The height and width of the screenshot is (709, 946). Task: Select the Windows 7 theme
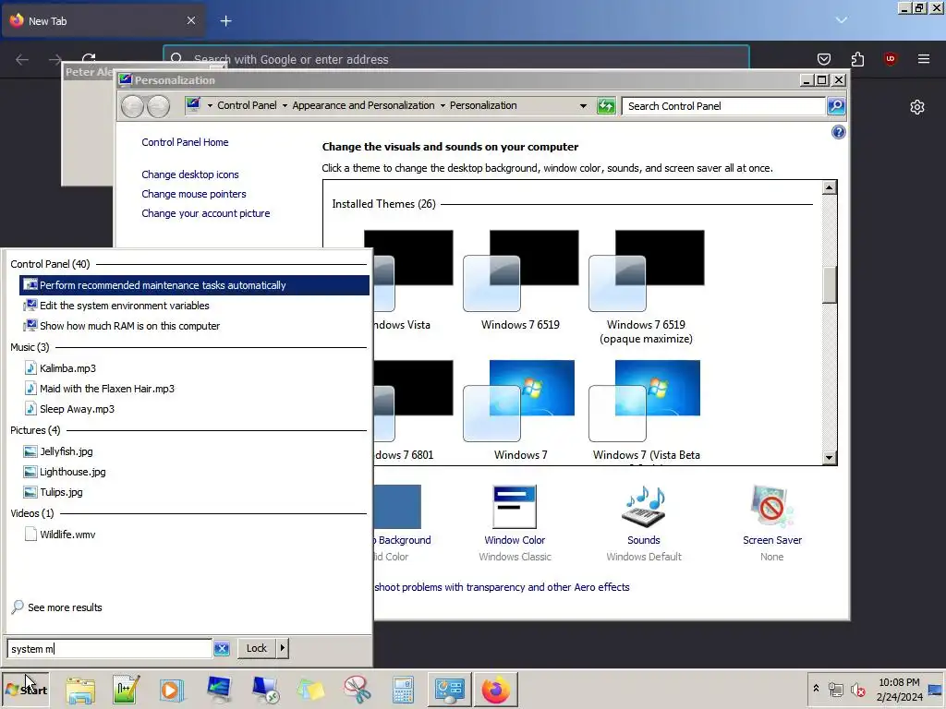pos(521,411)
